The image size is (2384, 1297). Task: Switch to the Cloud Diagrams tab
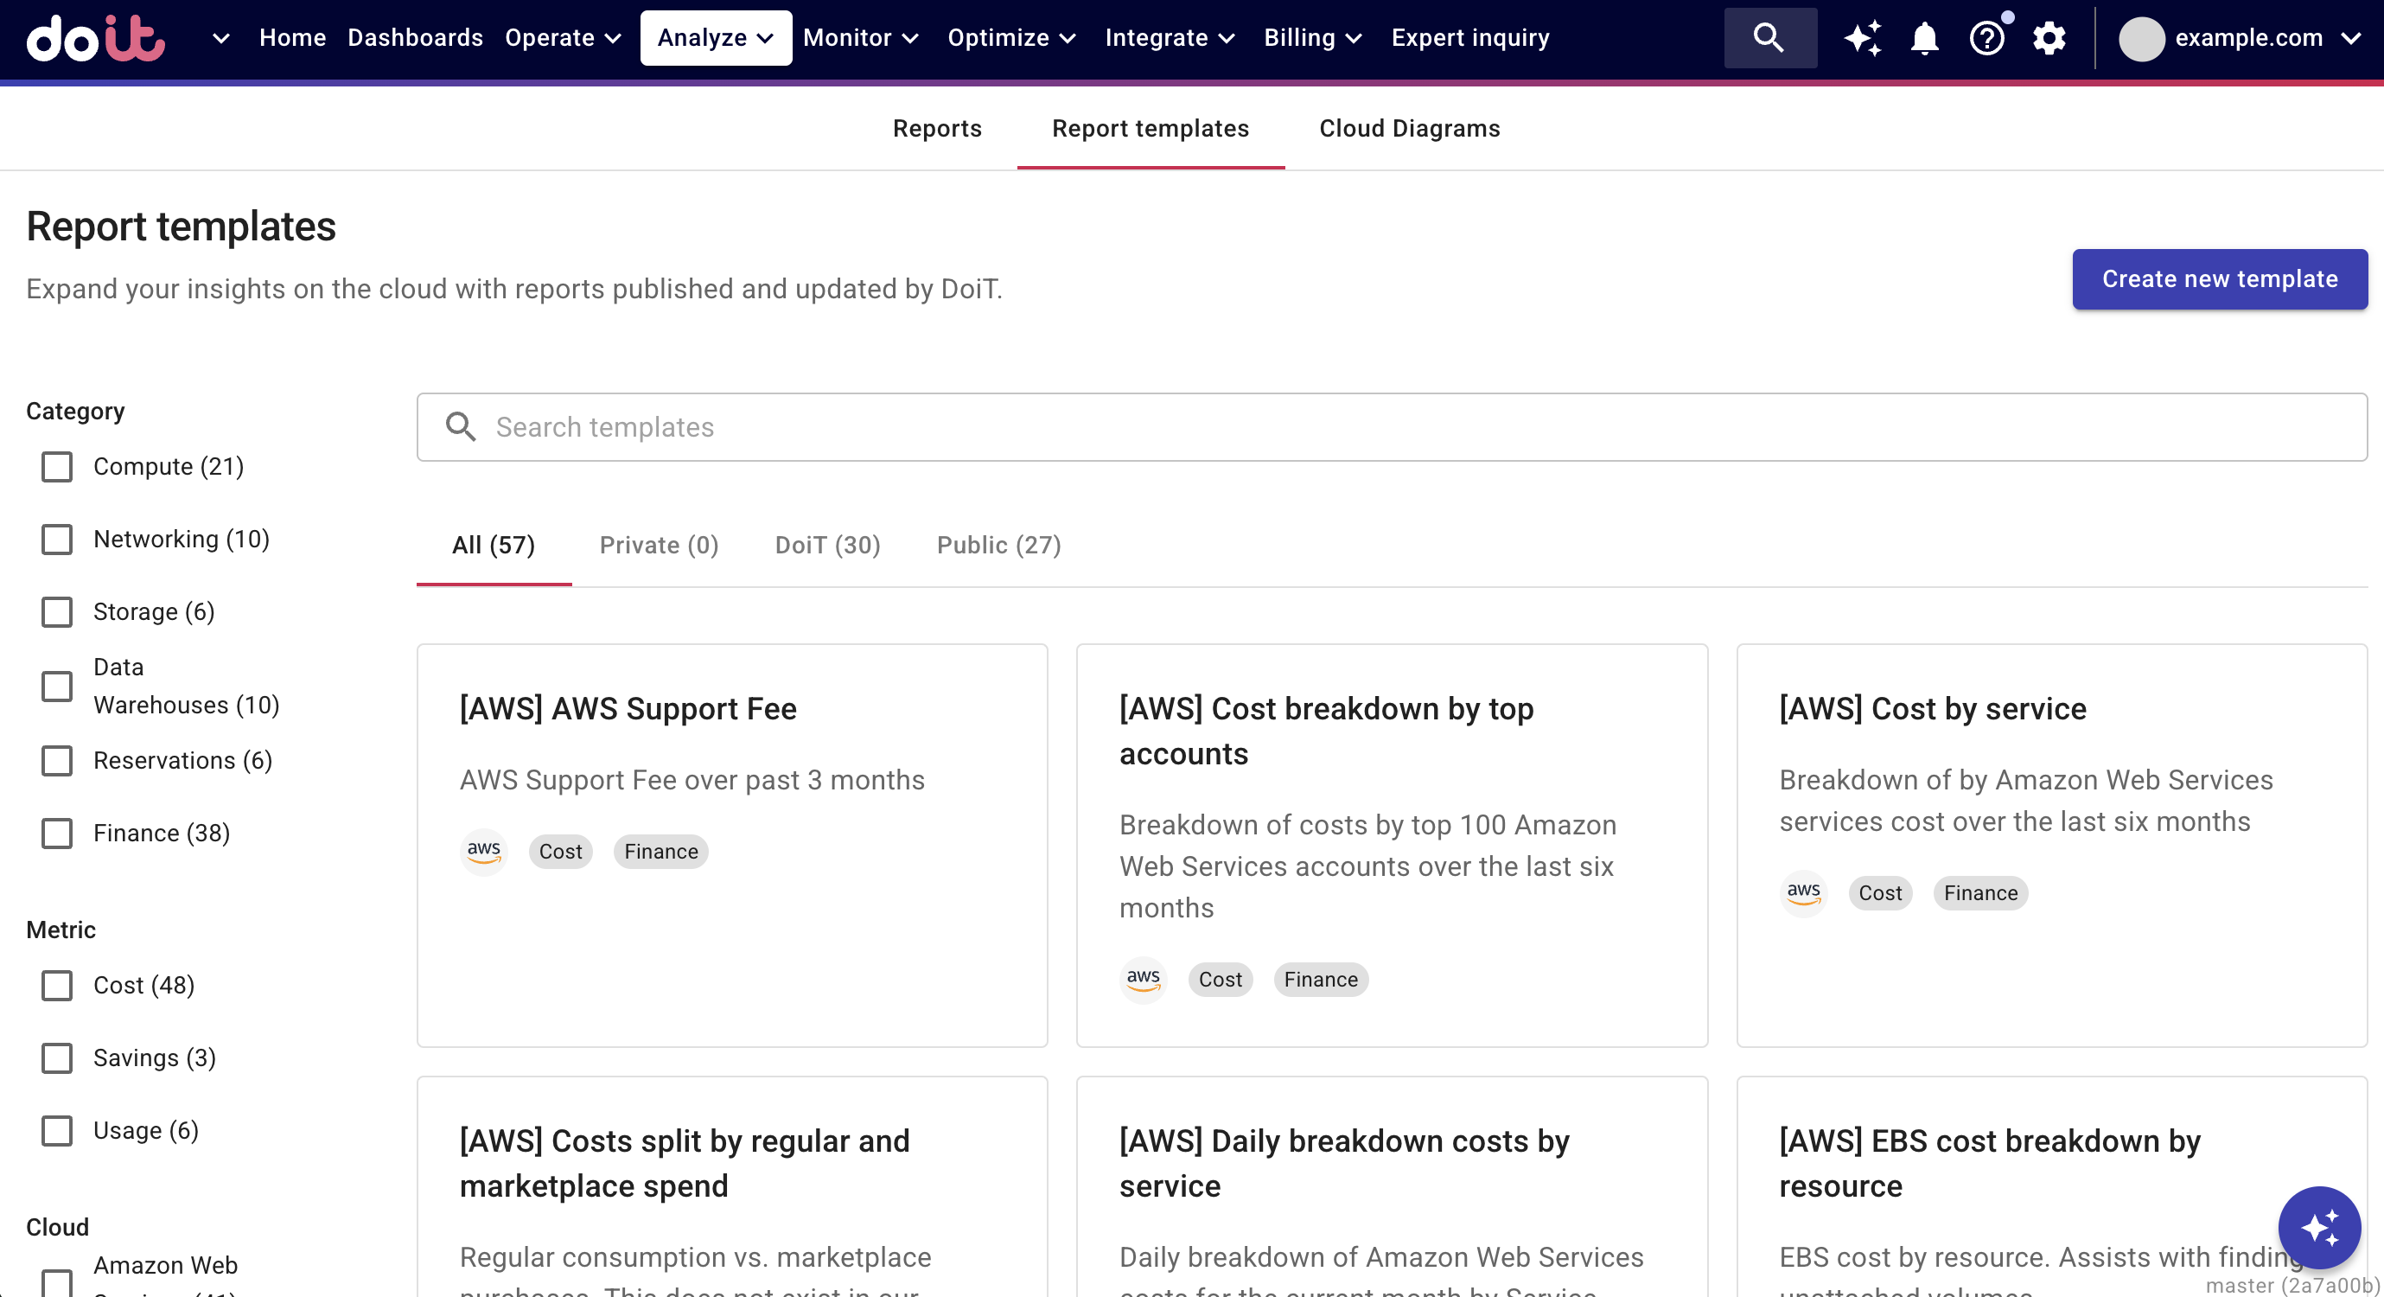[1410, 129]
